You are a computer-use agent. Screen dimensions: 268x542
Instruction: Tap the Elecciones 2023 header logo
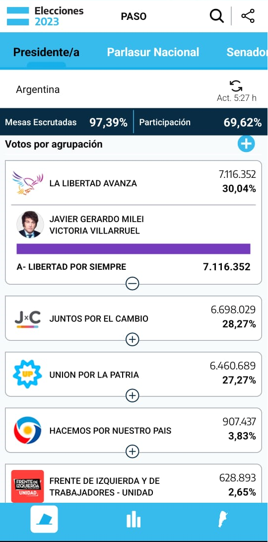click(x=45, y=16)
